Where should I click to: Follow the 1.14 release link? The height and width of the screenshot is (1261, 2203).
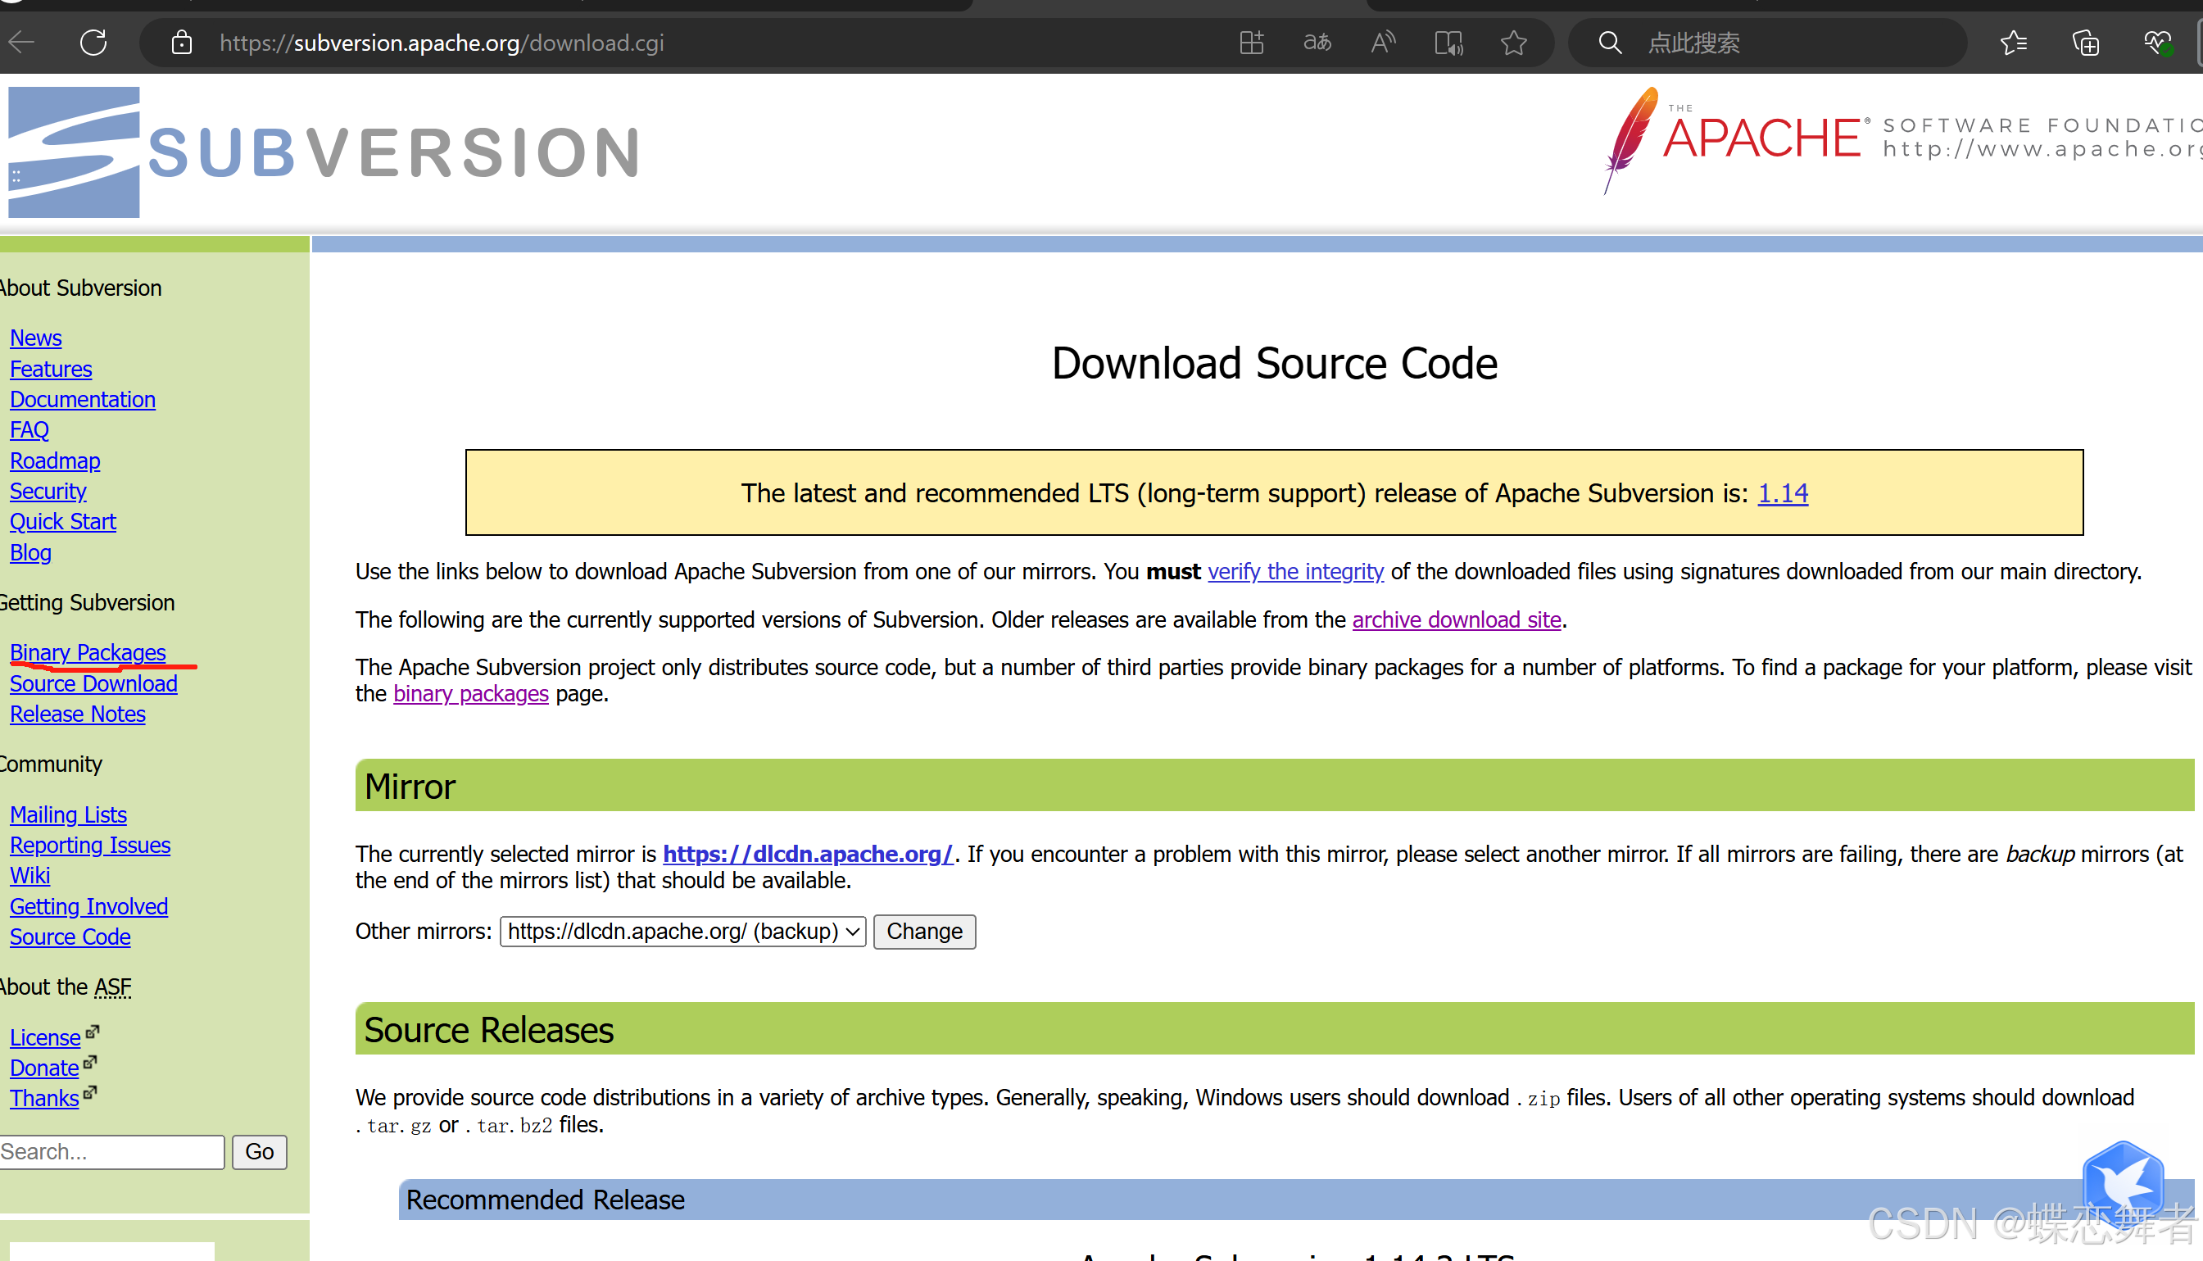click(x=1782, y=492)
